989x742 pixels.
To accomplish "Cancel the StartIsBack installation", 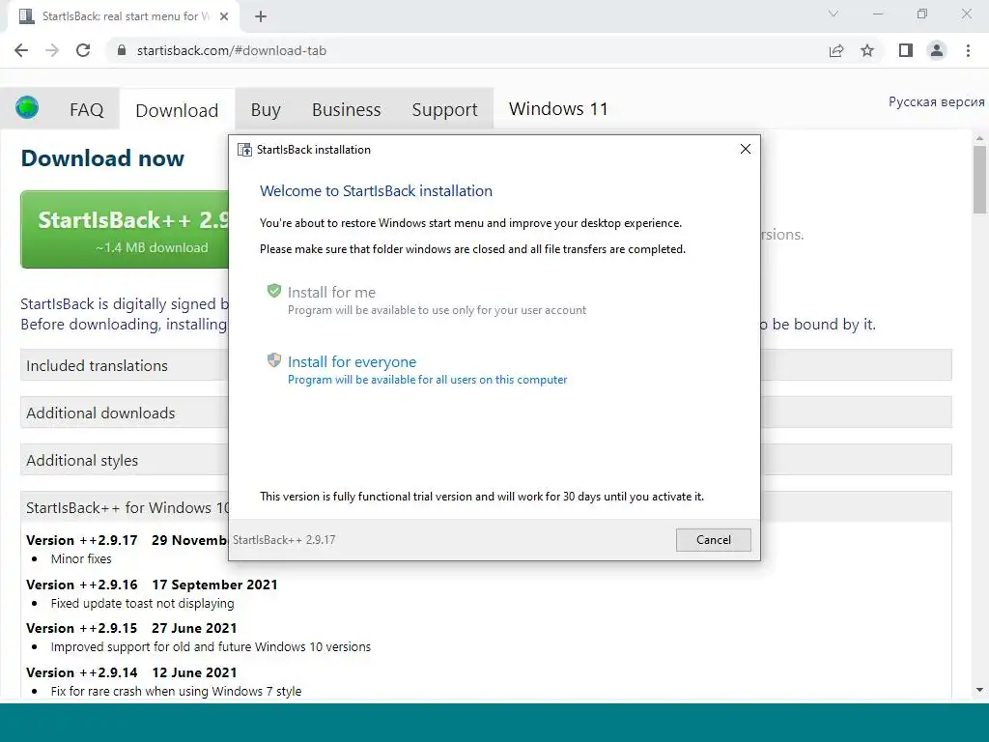I will point(714,540).
